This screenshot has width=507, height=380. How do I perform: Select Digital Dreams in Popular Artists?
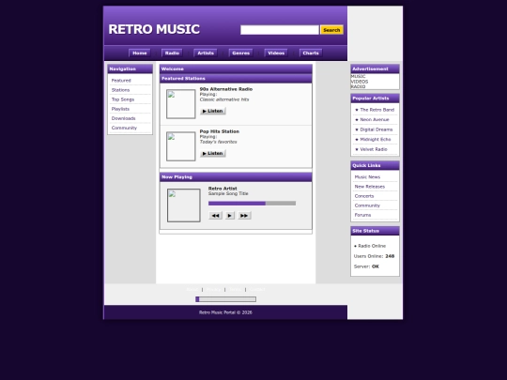pos(376,129)
